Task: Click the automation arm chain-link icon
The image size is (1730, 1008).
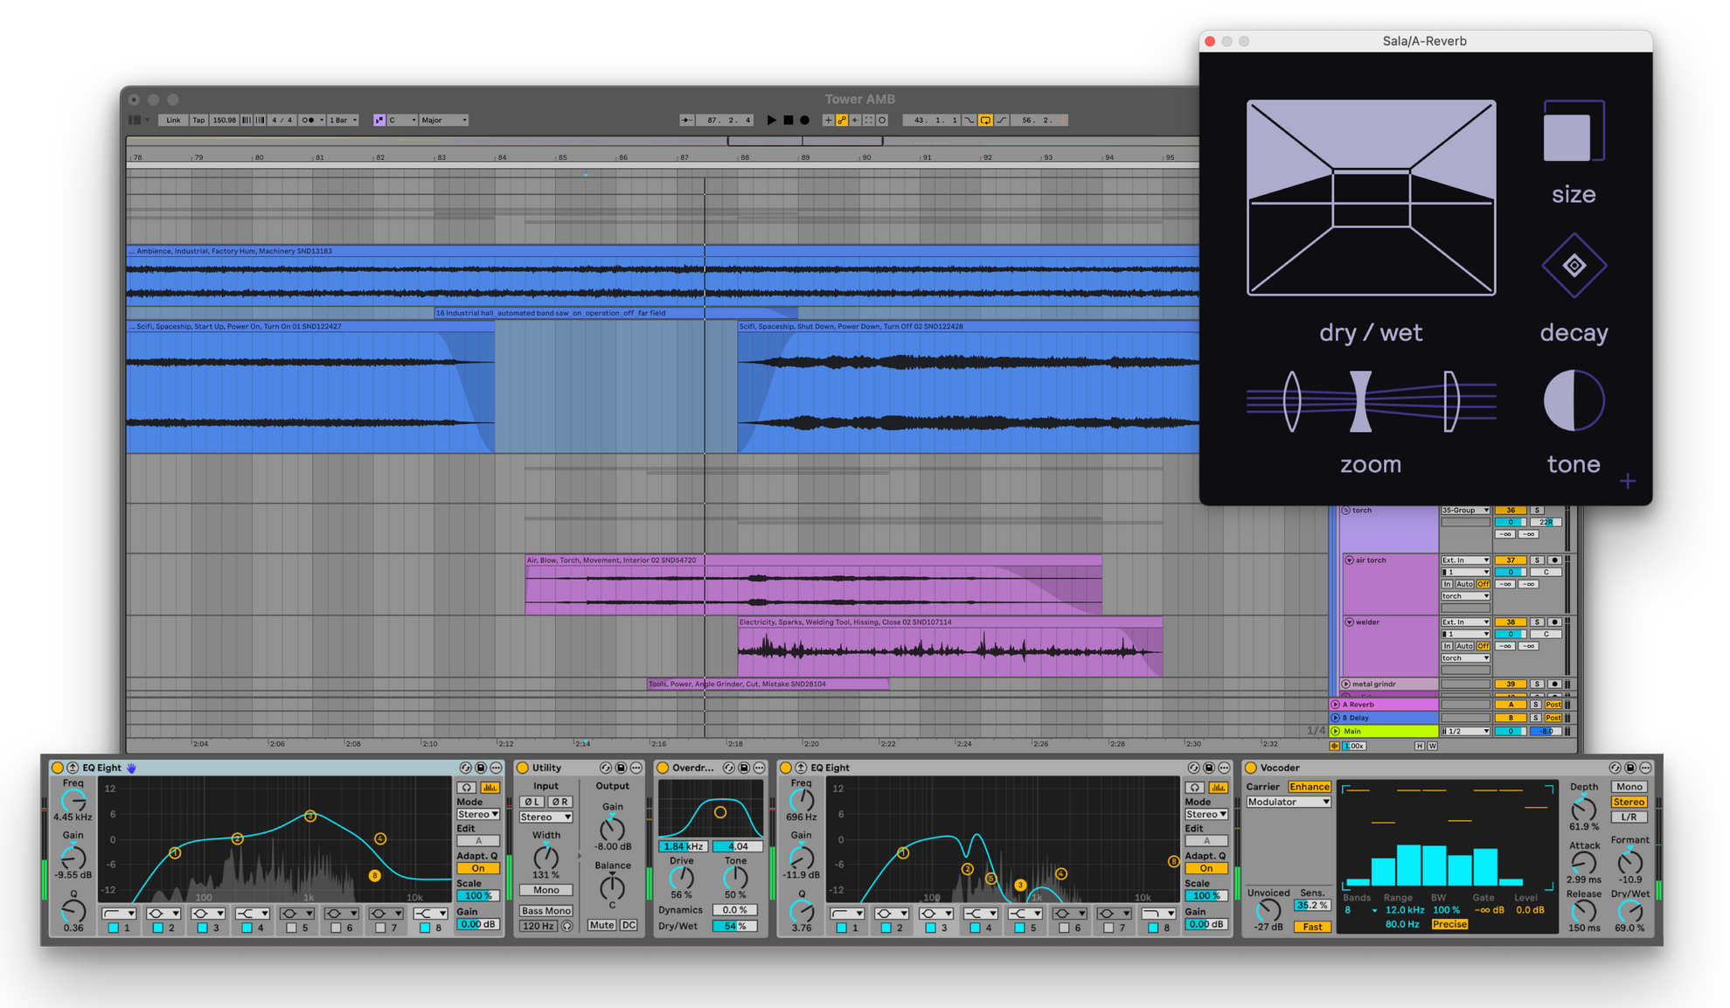Action: [842, 121]
